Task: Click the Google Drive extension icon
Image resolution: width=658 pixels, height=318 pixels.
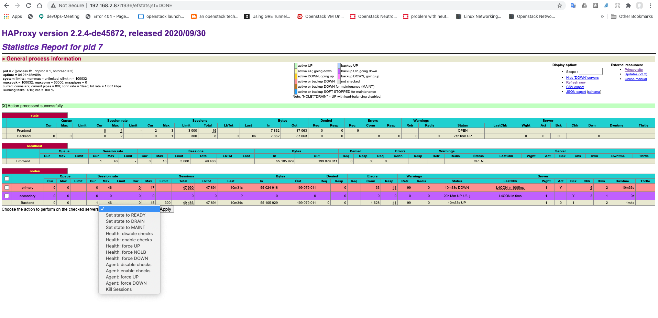Action: (584, 6)
